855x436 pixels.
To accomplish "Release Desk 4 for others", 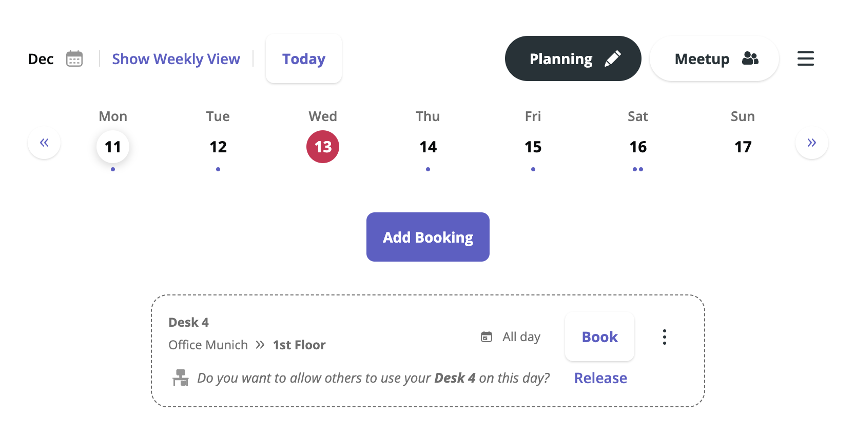I will [600, 378].
